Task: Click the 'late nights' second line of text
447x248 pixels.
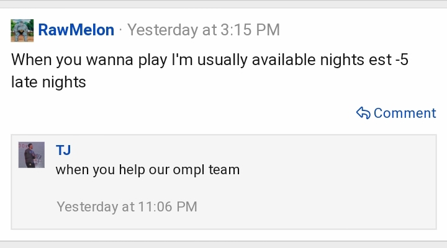Action: coord(48,82)
